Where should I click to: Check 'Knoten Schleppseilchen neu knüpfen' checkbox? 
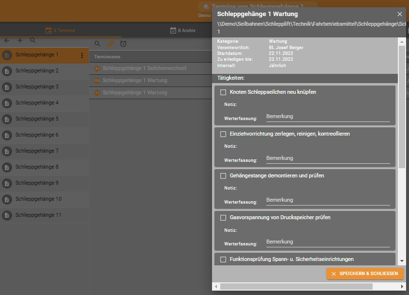point(223,92)
